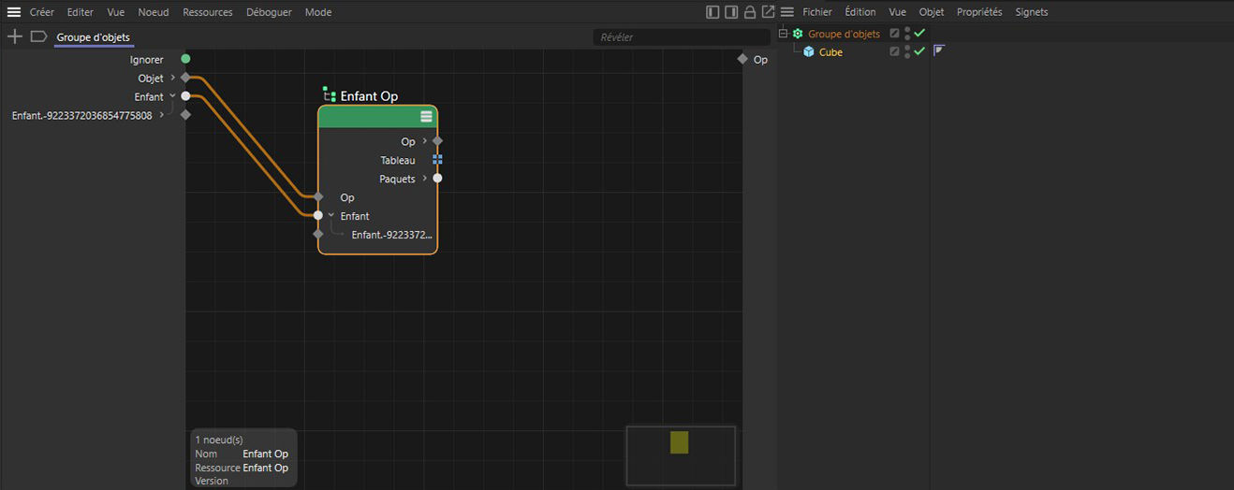Viewport: 1234px width, 490px height.
Task: Toggle the right panel layout icon
Action: coord(731,12)
